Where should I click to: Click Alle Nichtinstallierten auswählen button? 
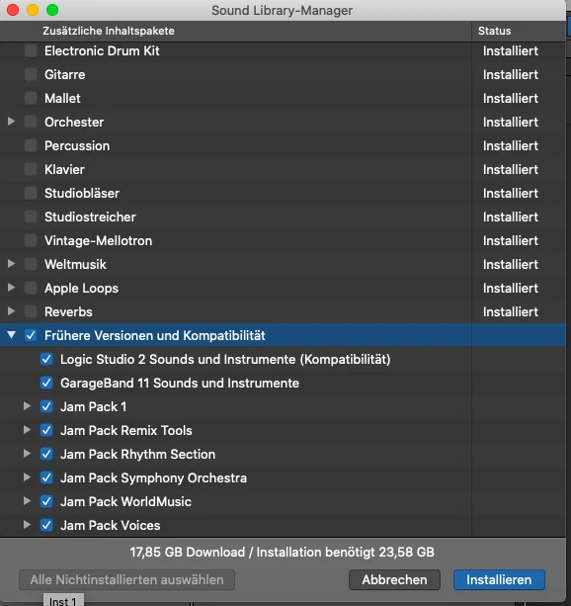126,579
